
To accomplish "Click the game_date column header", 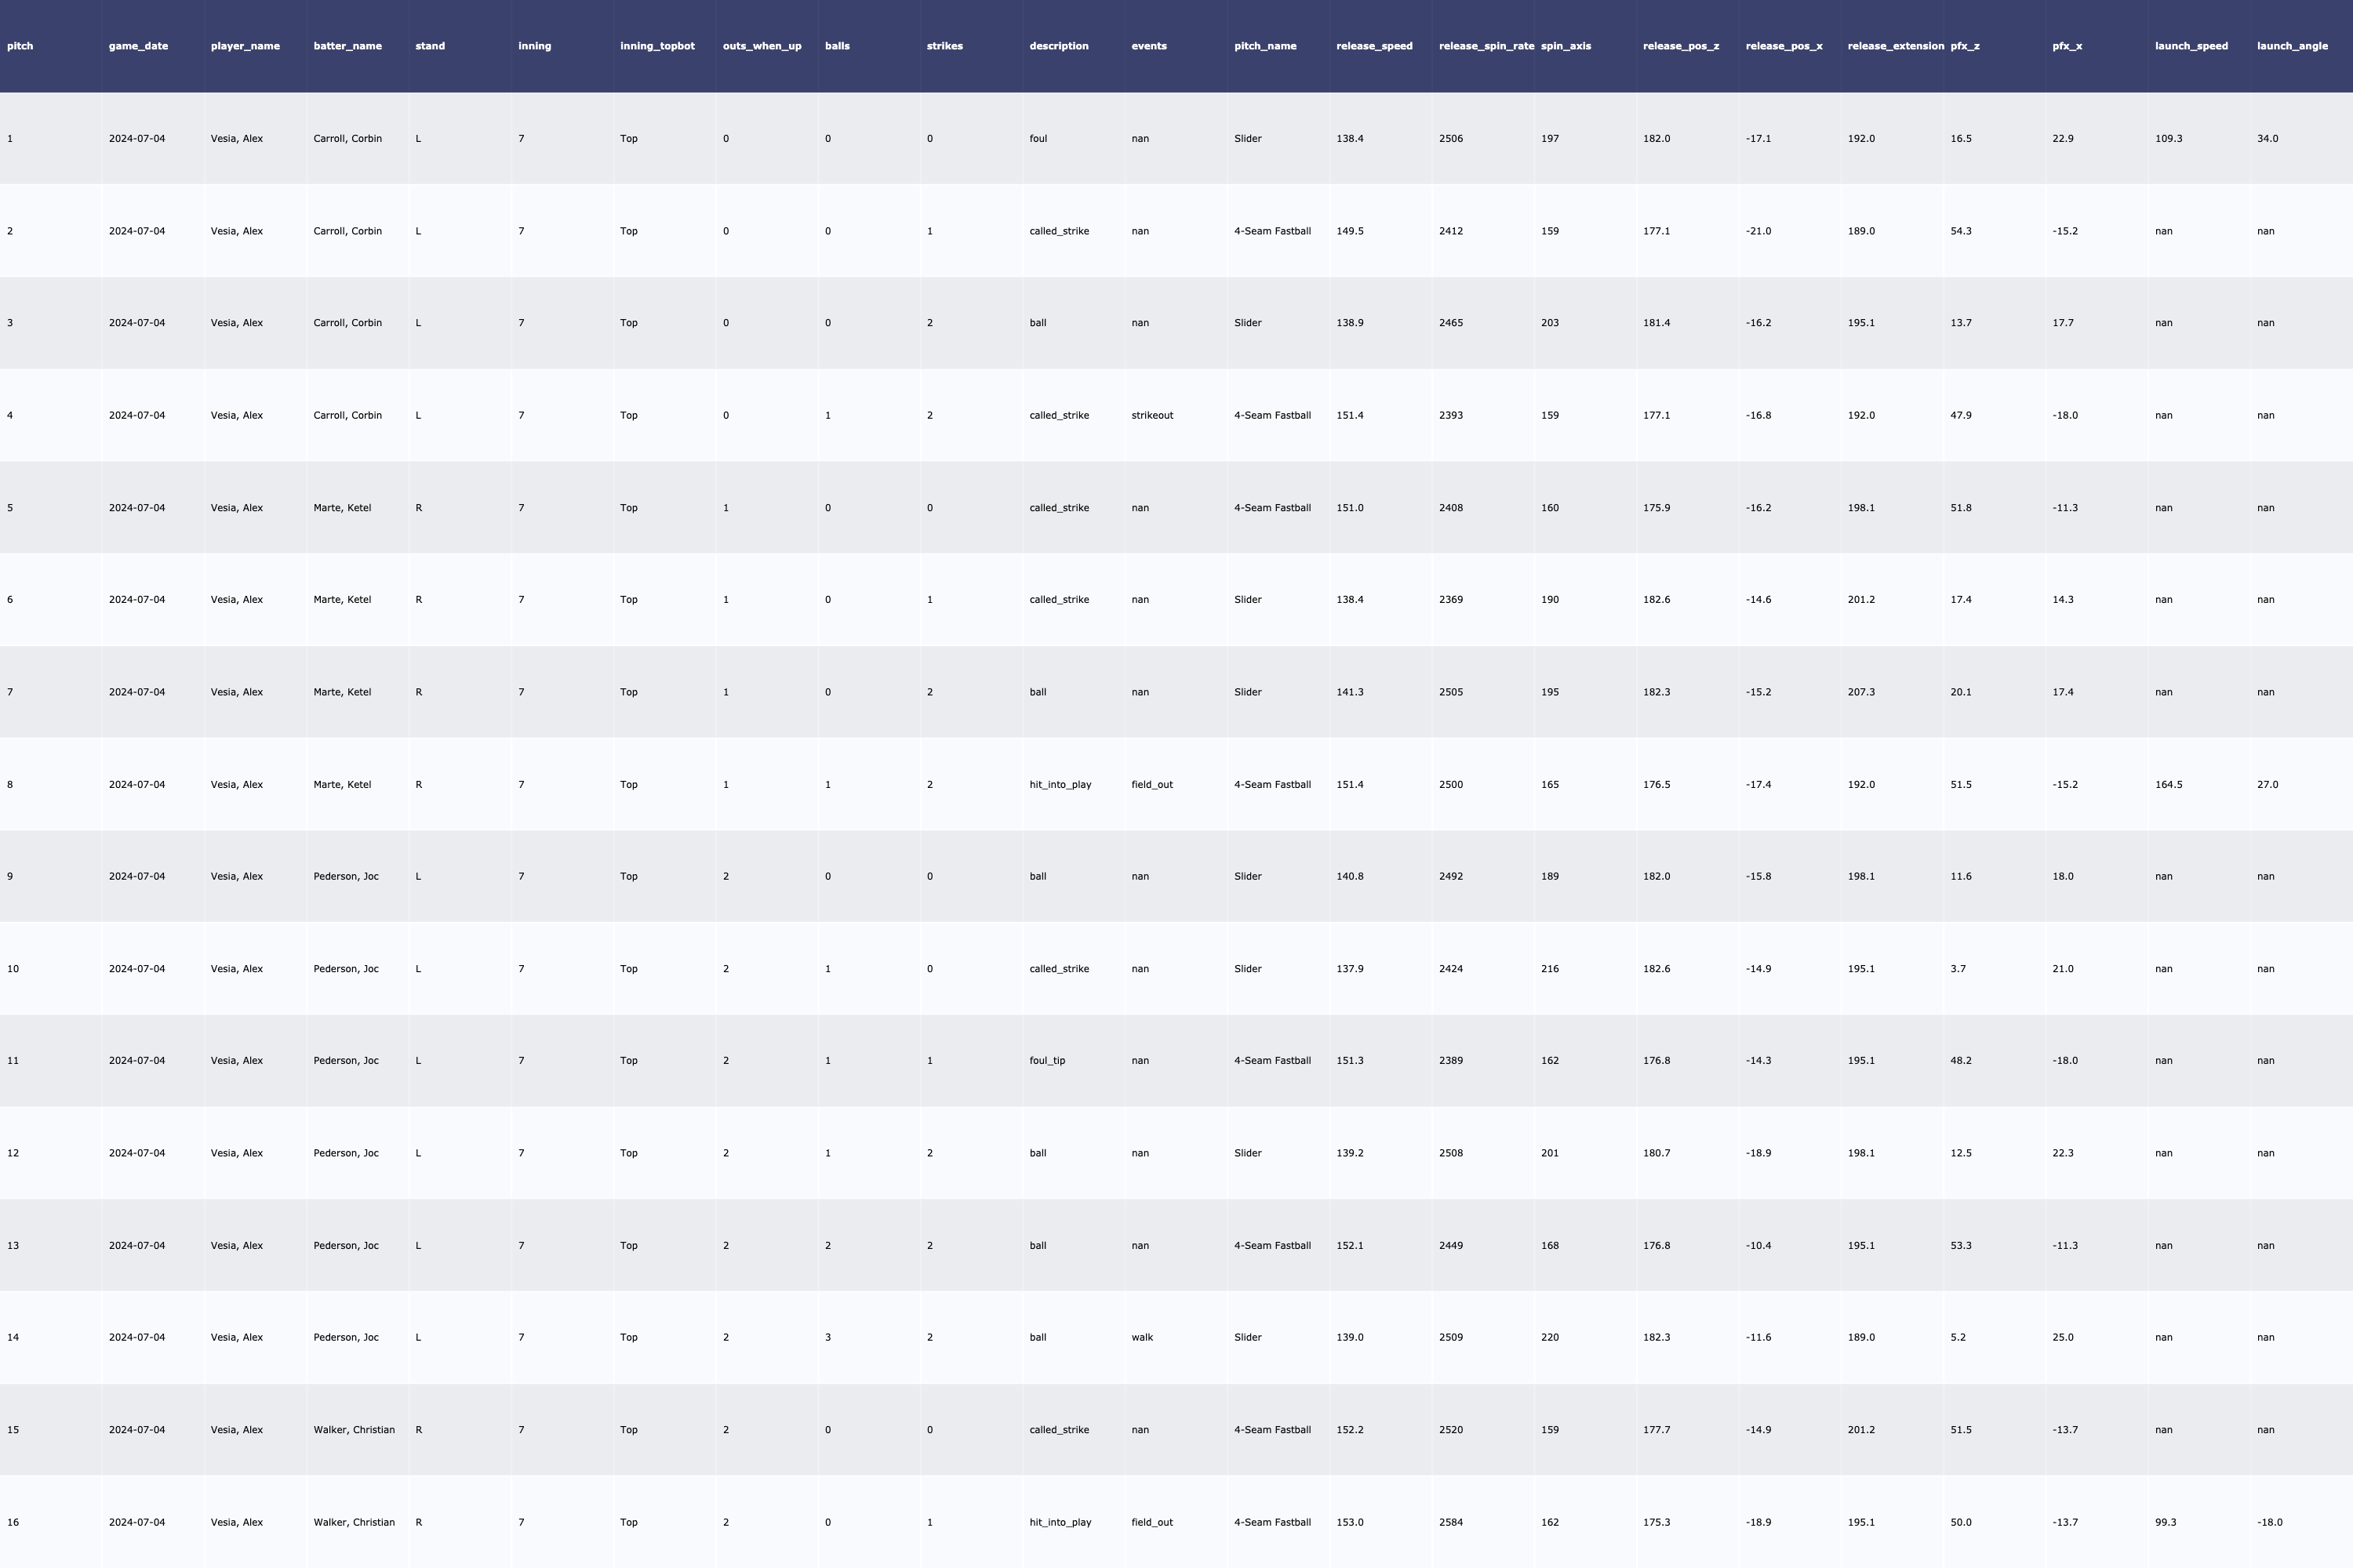I will 138,46.
